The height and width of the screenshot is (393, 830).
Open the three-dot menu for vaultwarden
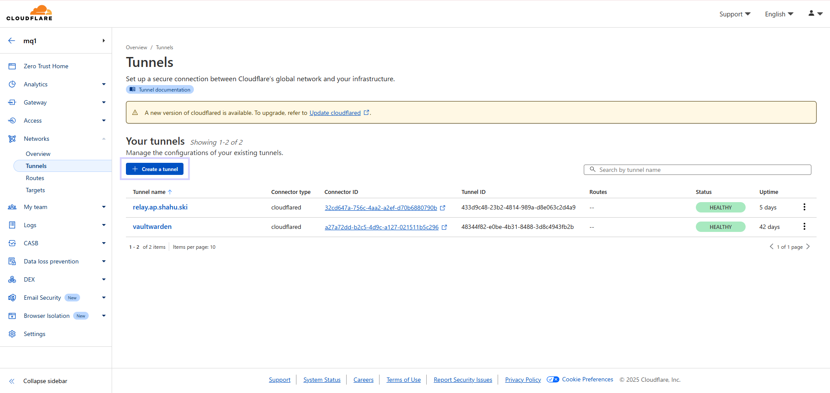[804, 226]
